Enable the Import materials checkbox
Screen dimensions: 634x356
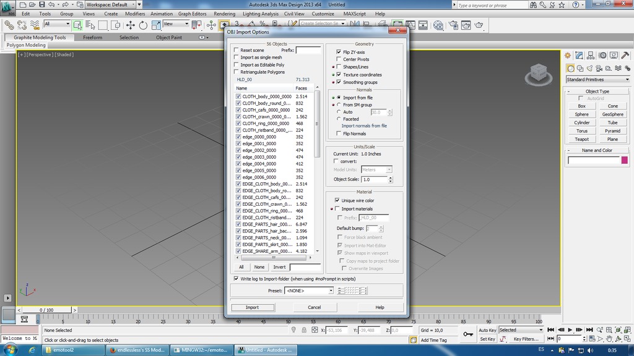(x=337, y=209)
